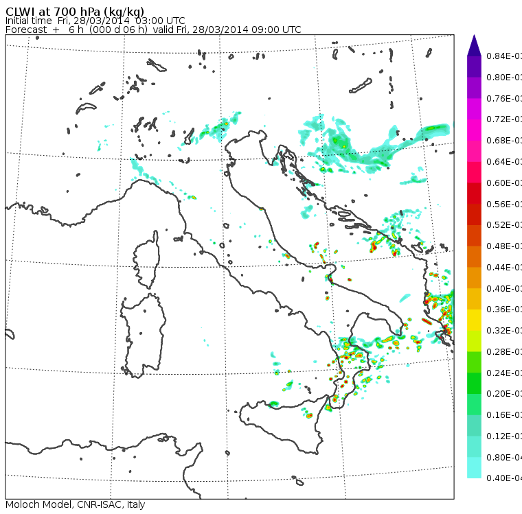This screenshot has height=514, width=522.
Task: Click the 0.64E-03 legend label
Action: pos(504,162)
